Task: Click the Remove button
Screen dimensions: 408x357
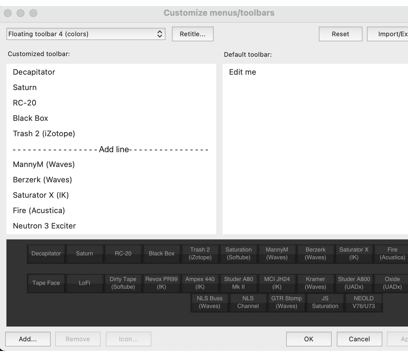Action: coord(78,339)
